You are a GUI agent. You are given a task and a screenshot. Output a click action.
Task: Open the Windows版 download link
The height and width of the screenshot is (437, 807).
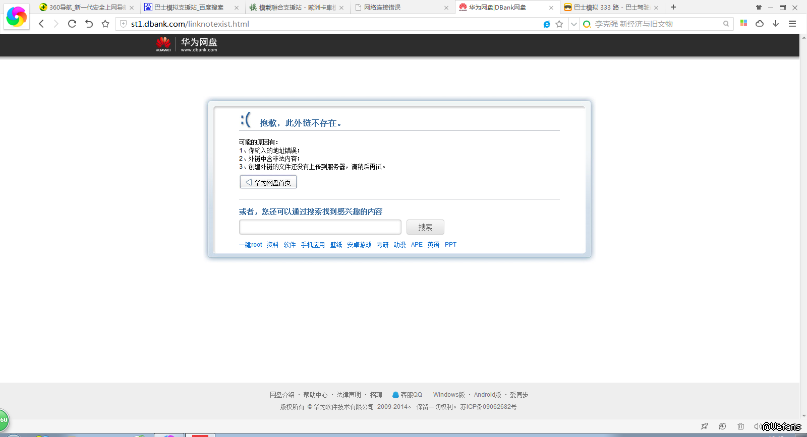[449, 395]
